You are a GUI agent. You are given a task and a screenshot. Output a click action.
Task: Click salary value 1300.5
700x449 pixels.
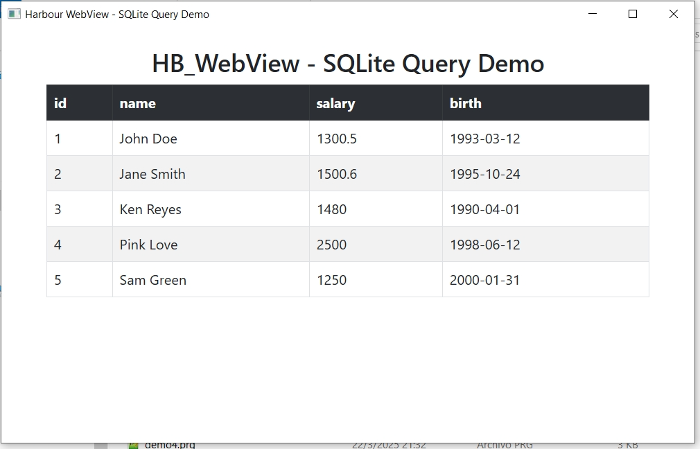click(x=337, y=139)
